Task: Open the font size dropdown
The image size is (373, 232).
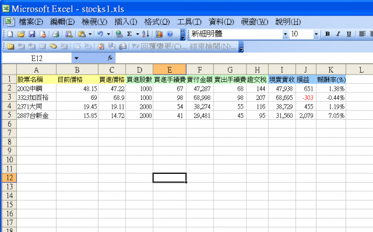Action: 316,35
